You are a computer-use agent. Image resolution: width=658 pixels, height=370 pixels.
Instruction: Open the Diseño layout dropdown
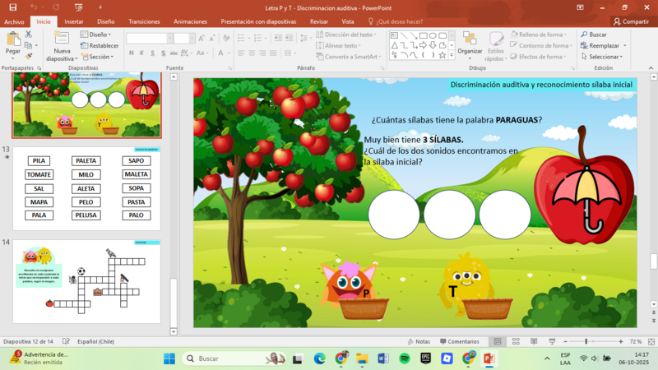[x=95, y=35]
